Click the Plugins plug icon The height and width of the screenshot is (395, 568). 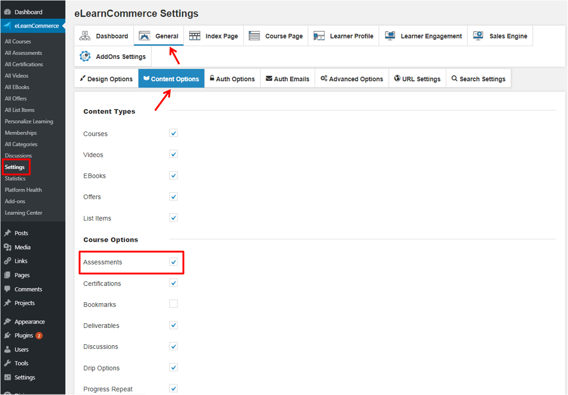(7, 335)
